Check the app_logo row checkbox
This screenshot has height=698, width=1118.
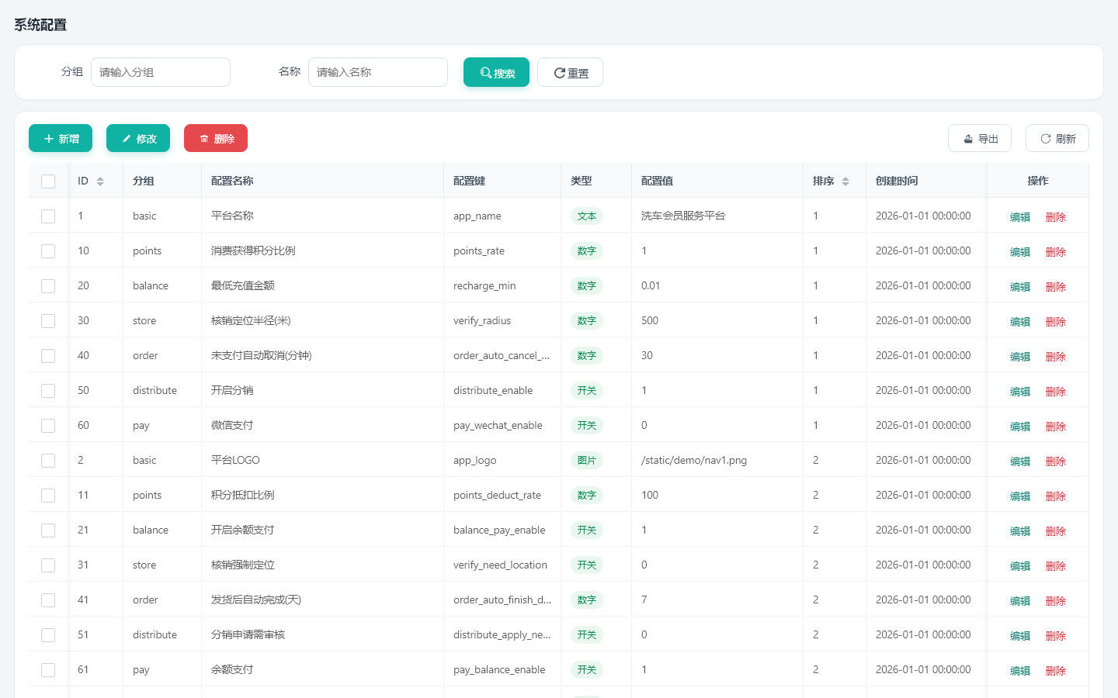tap(48, 461)
